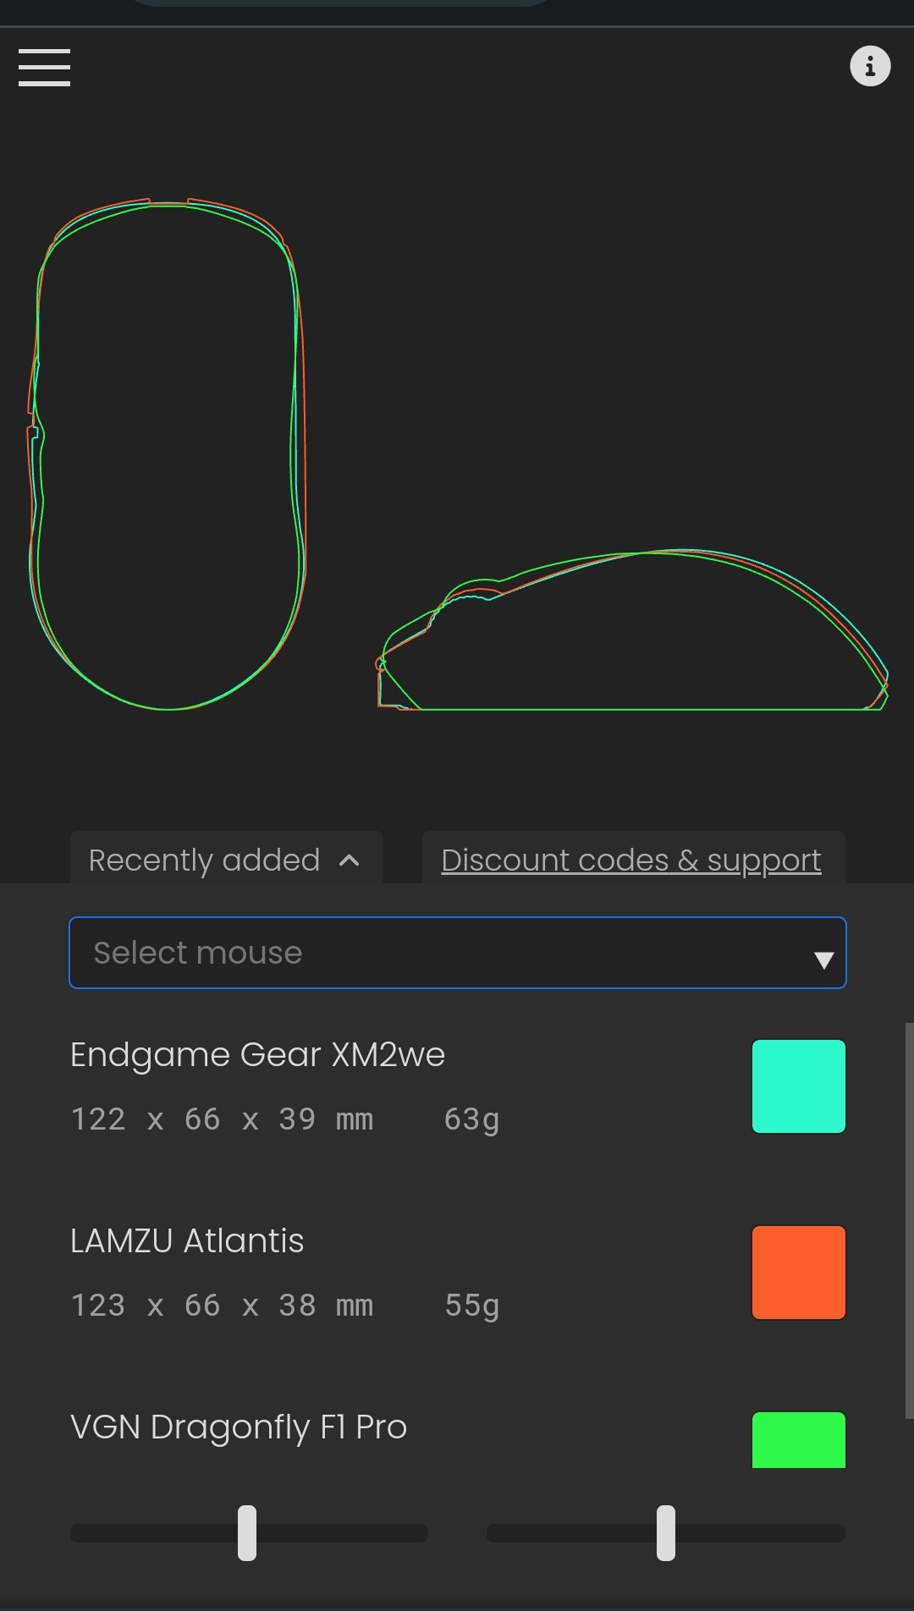Screen dimensions: 914x1611
Task: Collapse the Recently added tab
Action: click(x=226, y=860)
